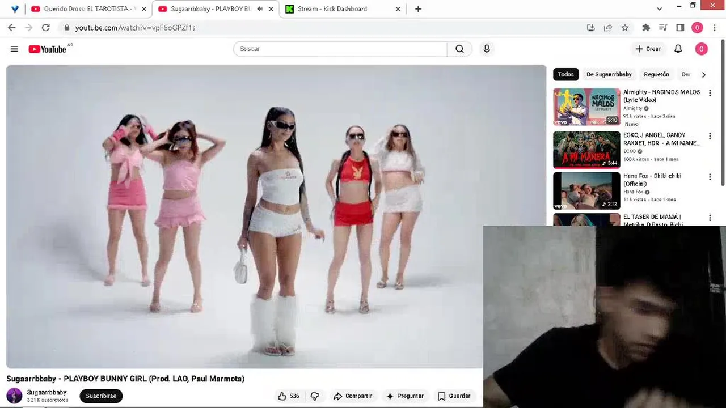Close the Sugaarrbbaby PLAYBOY tab
Screen dimensions: 726x408
coord(271,9)
